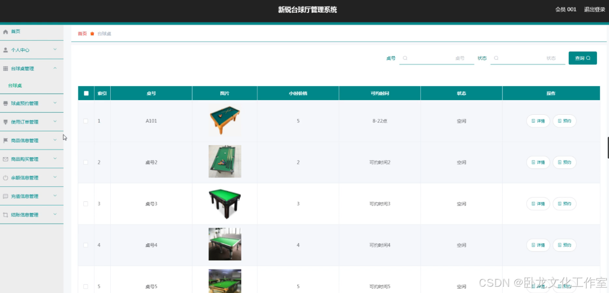Click the 新锐台球厅管理系统 title
The image size is (609, 293).
pyautogui.click(x=307, y=9)
